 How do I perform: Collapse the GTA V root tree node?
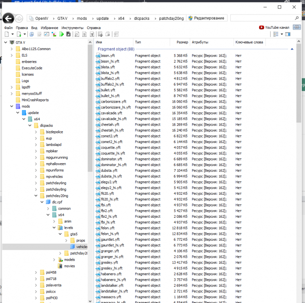coord(6,42)
